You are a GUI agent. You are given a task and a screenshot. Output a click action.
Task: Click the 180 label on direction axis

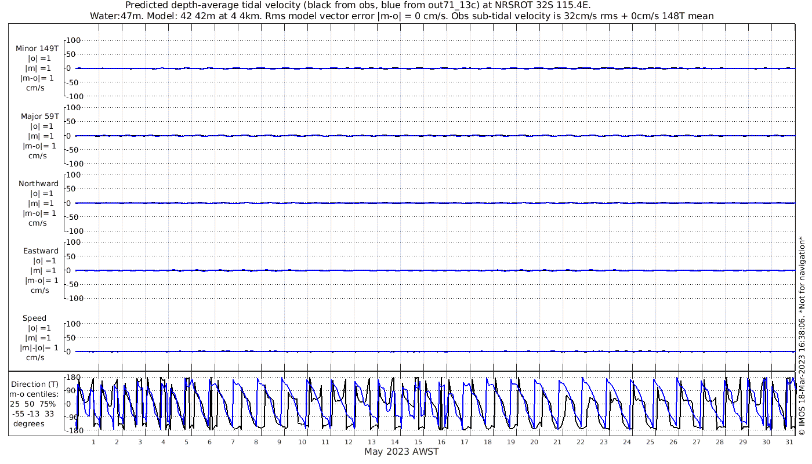72,378
